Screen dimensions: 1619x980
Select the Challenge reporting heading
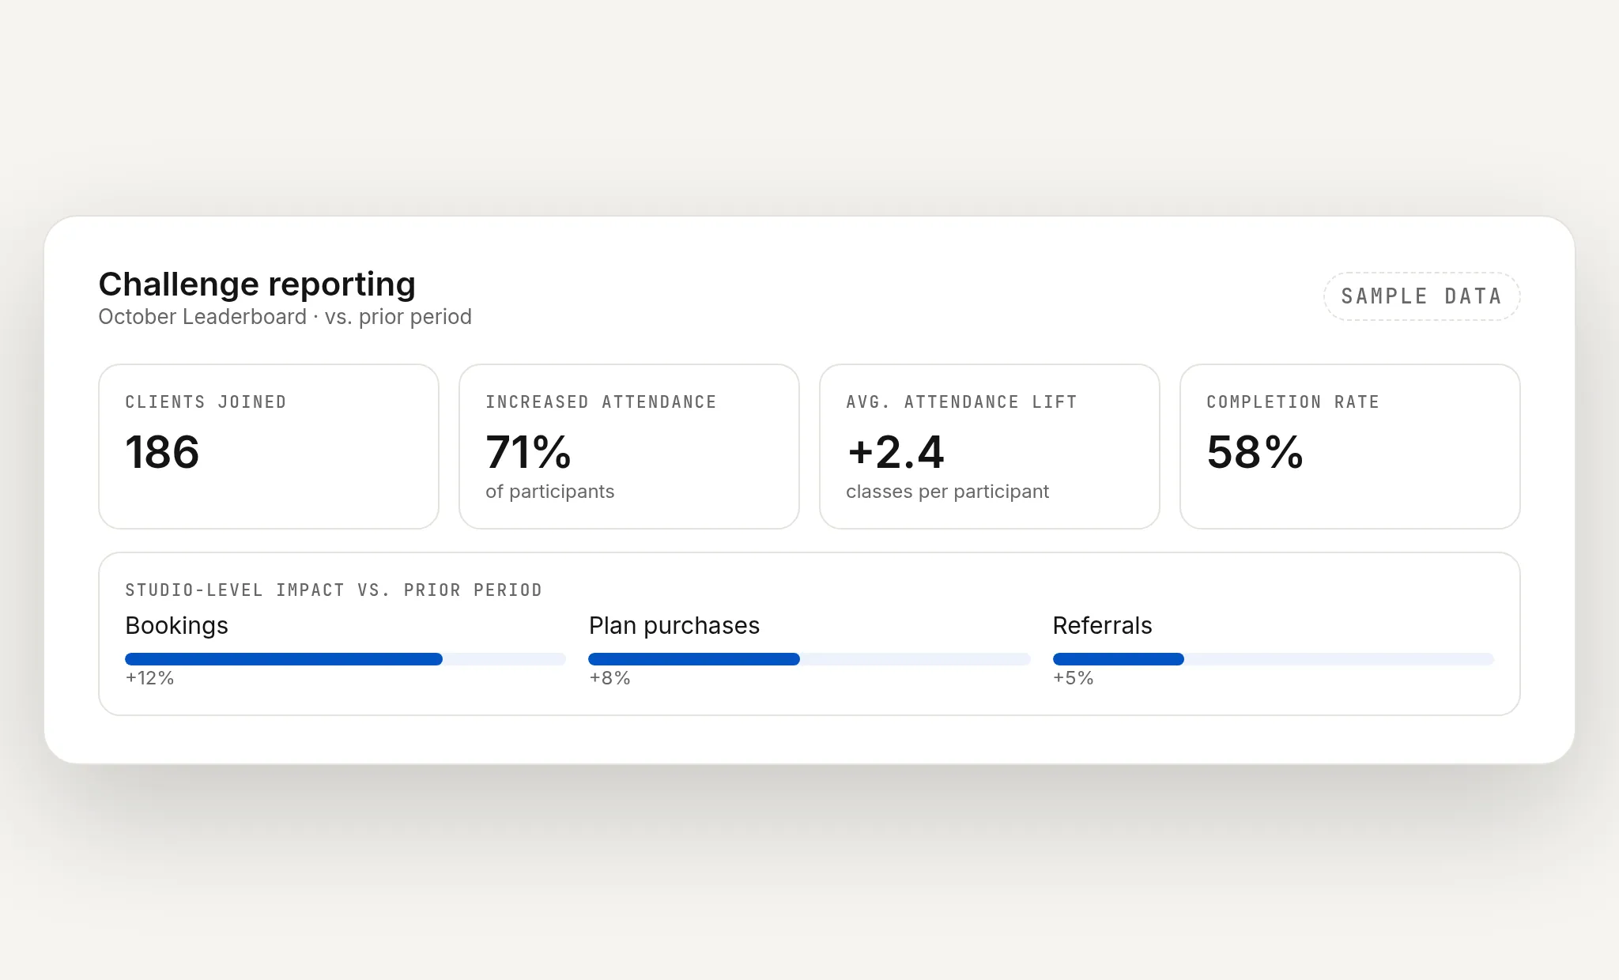pos(257,284)
